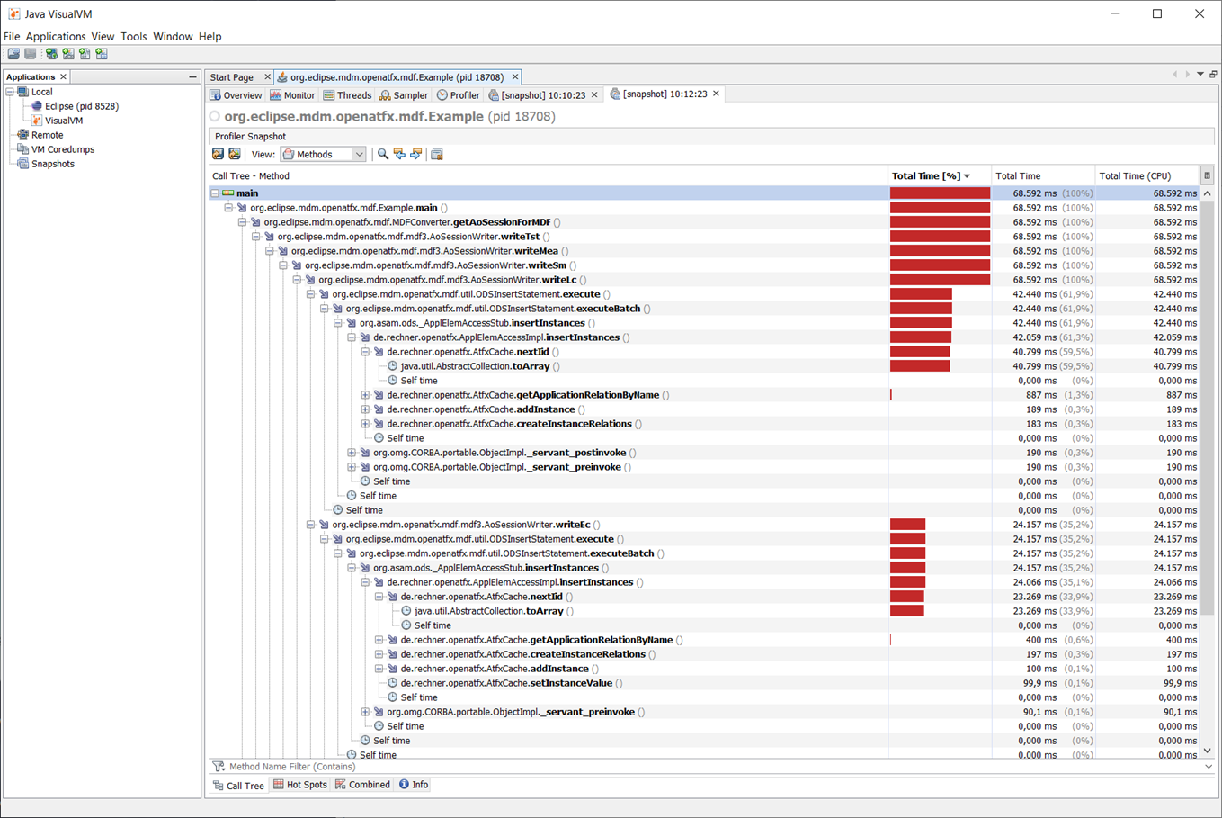Viewport: 1222px width, 818px height.
Task: Click the Save snapshot icon in profiler toolbar
Action: pos(218,155)
